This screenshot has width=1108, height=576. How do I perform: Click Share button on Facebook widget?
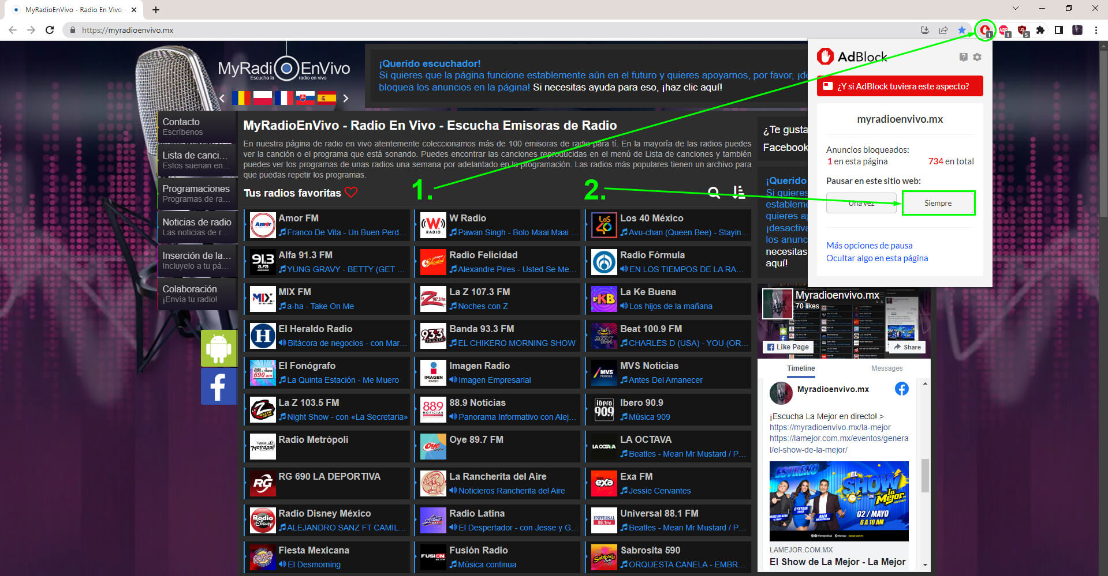(x=907, y=347)
